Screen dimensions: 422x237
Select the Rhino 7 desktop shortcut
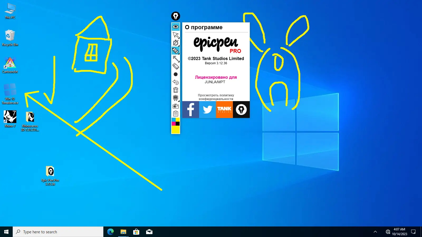point(10,119)
